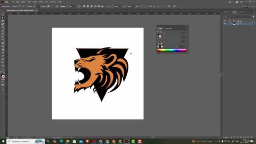Open the Layers panel options menu
The width and height of the screenshot is (256, 144).
(254, 12)
